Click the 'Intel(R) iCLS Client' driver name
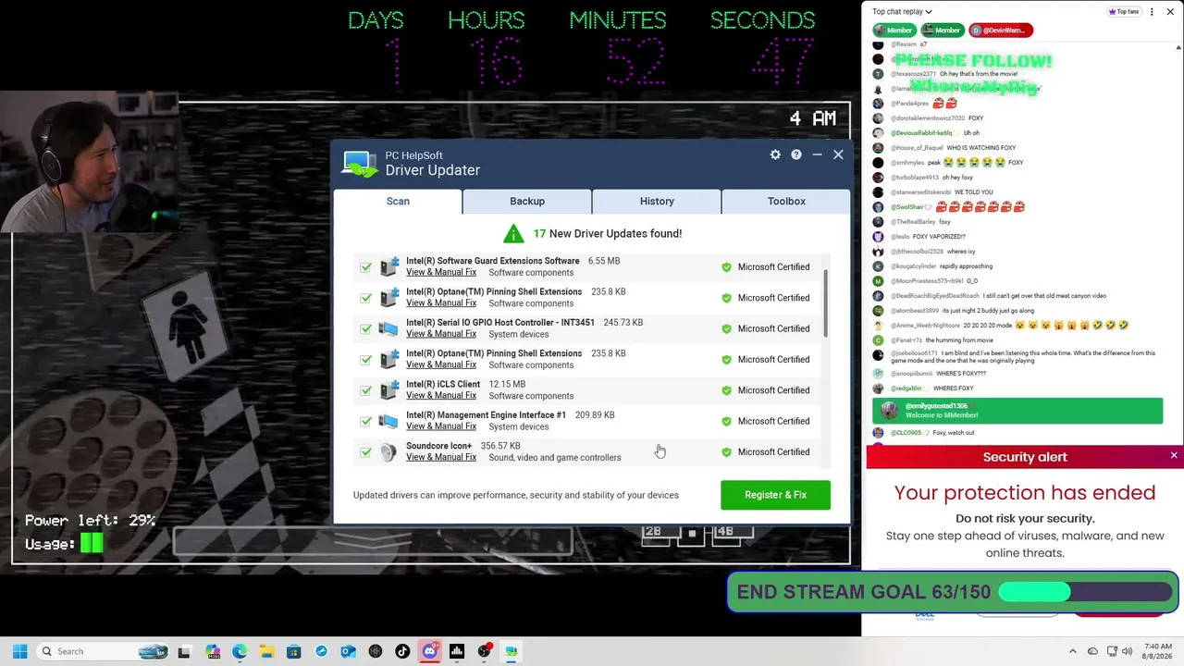This screenshot has height=666, width=1184. click(443, 385)
